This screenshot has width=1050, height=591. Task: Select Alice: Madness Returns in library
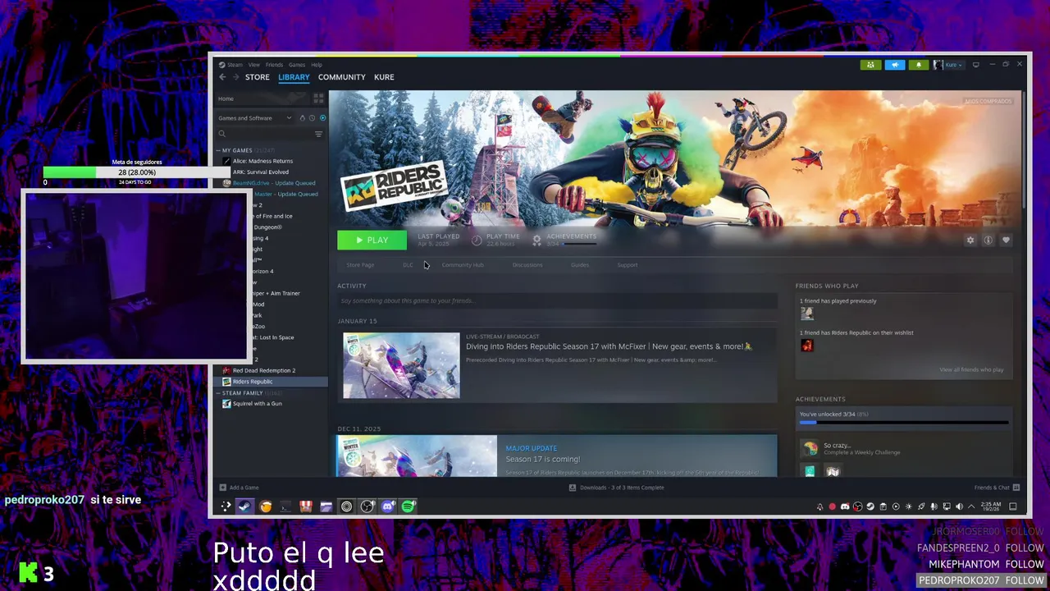tap(262, 161)
